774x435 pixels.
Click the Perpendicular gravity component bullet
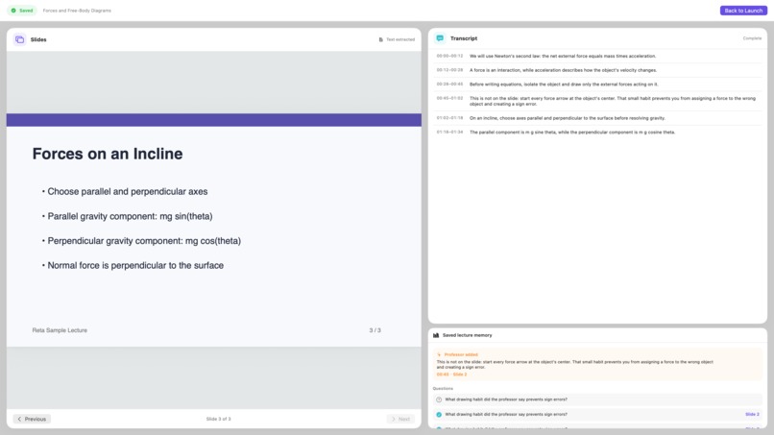(144, 241)
